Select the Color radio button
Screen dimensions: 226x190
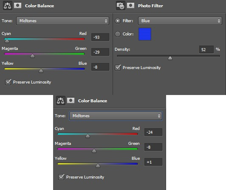click(118, 34)
